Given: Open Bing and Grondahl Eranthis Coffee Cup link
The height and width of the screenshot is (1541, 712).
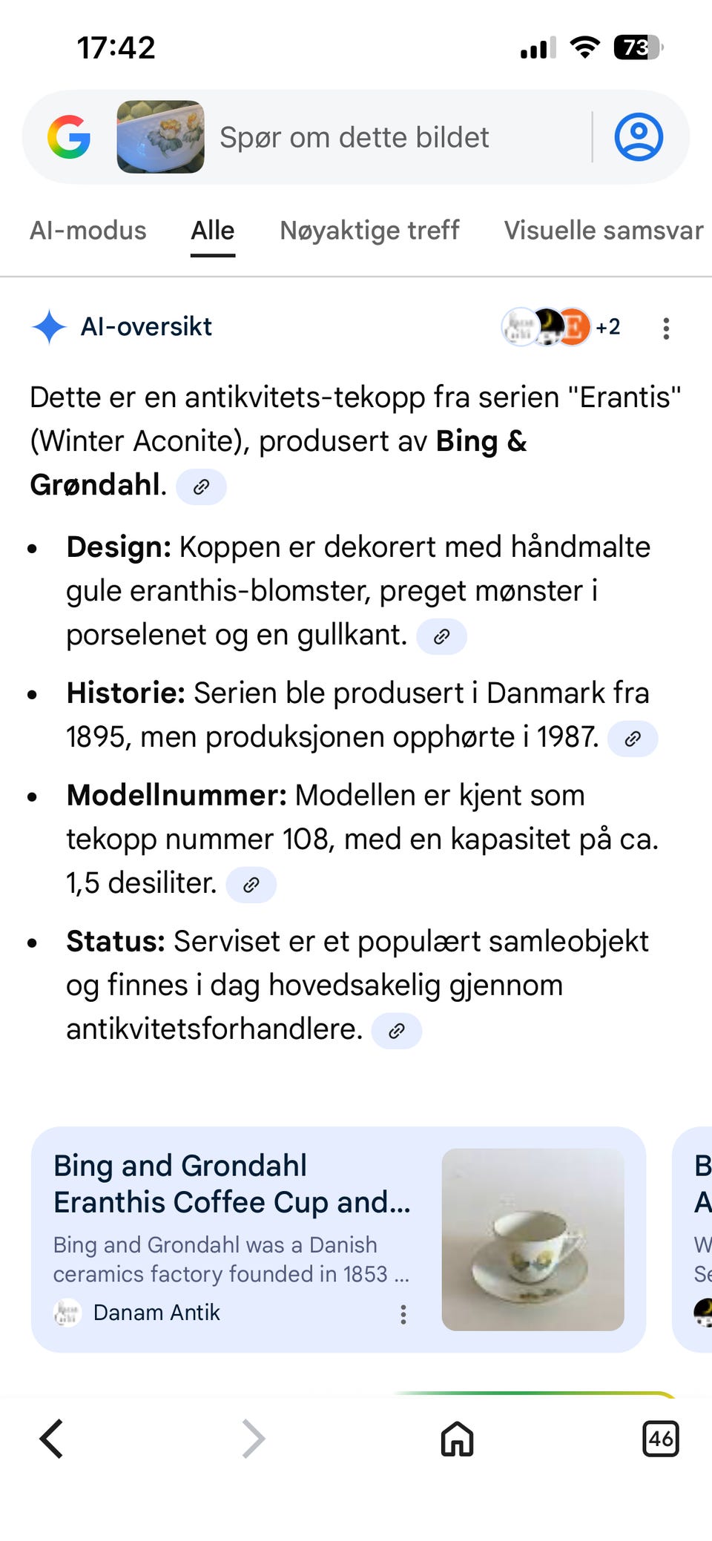Looking at the screenshot, I should coord(231,1184).
